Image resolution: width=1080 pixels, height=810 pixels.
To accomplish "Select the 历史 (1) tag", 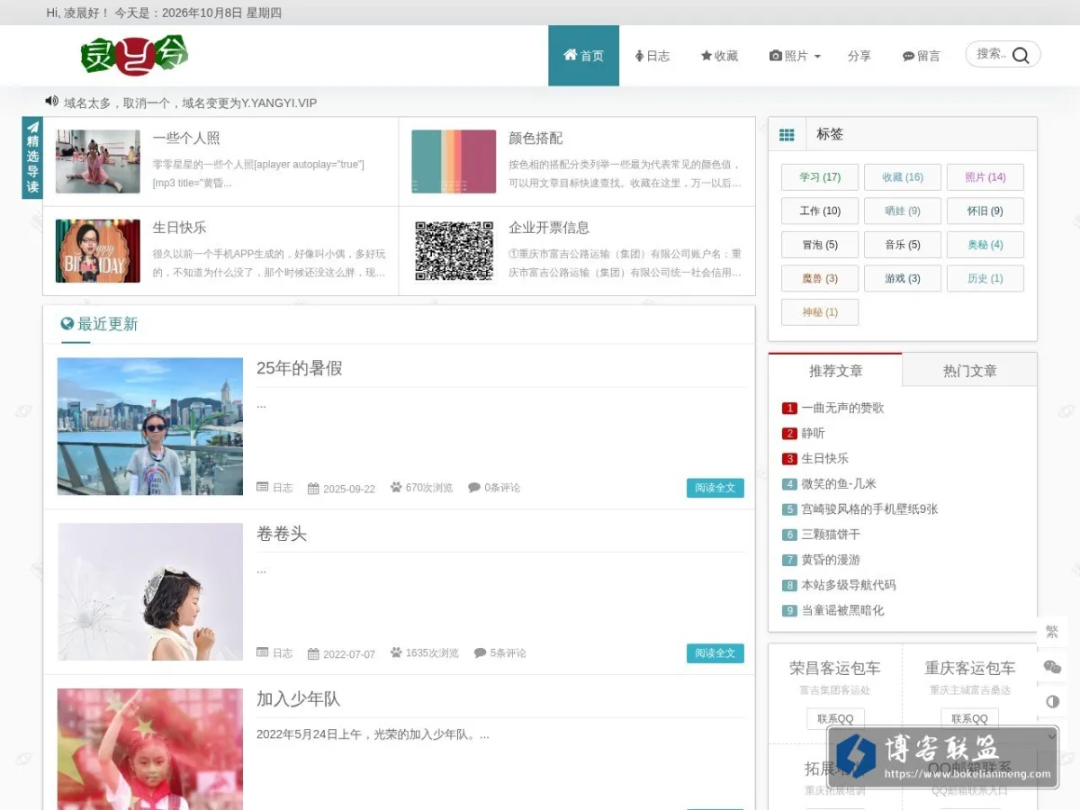I will pyautogui.click(x=985, y=278).
